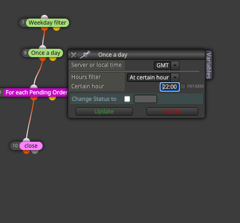
Task: Select the Once a day node
Action: coord(45,53)
